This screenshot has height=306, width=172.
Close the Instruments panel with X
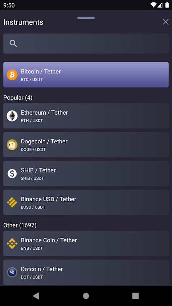(166, 22)
